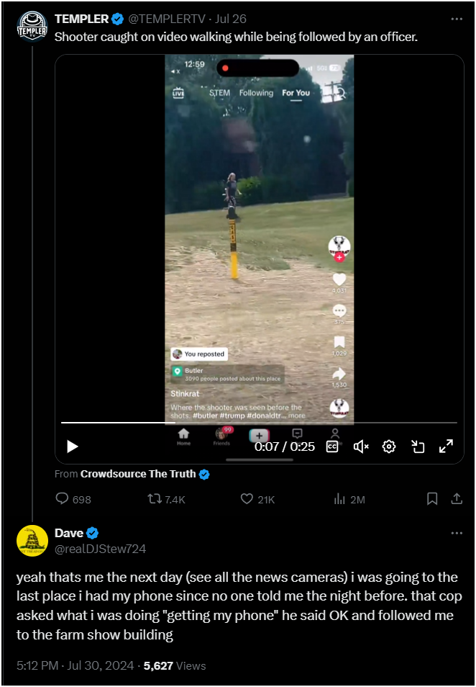Toggle closed captions on the video
Image resolution: width=476 pixels, height=687 pixels.
click(x=332, y=446)
